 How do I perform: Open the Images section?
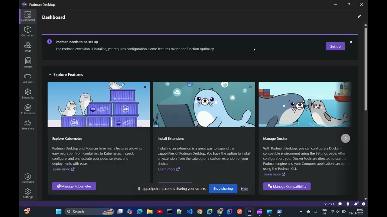point(28,63)
